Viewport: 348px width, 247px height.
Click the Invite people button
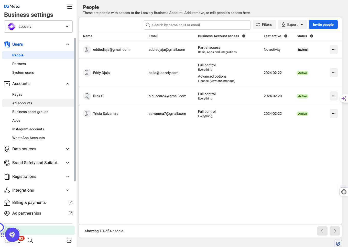(323, 24)
